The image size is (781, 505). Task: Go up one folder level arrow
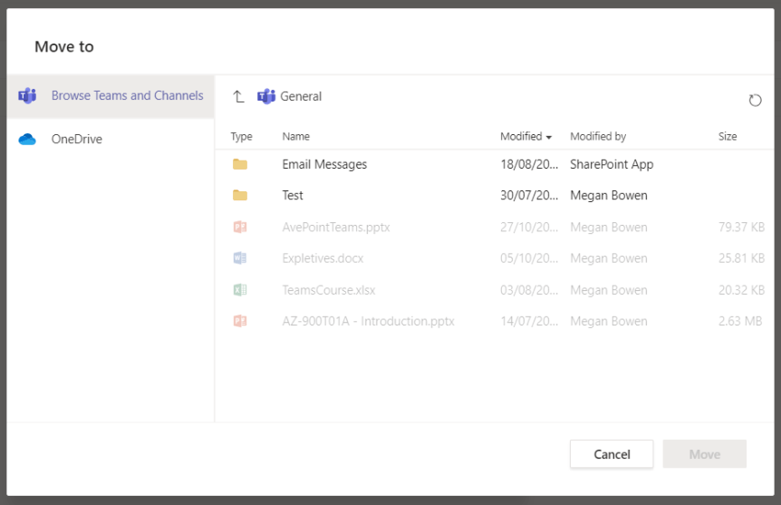click(238, 96)
